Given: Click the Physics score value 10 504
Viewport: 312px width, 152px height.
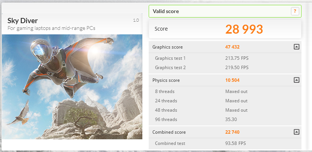Looking at the screenshot, I should (232, 80).
